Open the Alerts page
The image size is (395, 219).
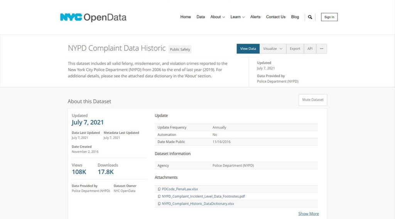point(255,17)
